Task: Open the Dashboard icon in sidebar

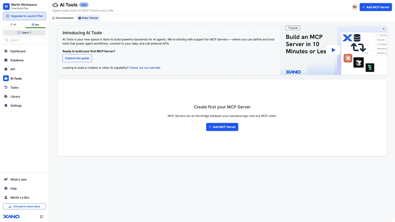Action: tap(6, 51)
